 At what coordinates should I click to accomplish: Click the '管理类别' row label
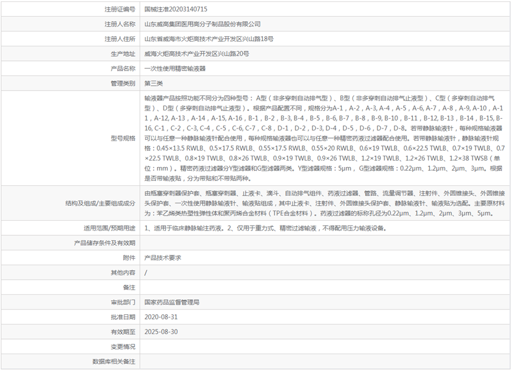[123, 83]
